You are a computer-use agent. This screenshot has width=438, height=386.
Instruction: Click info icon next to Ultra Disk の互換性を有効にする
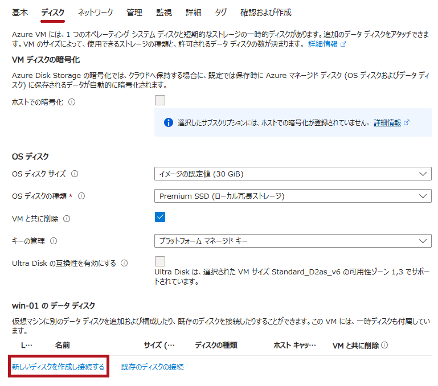(x=124, y=263)
